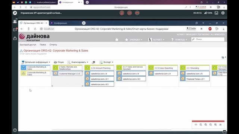The image size is (239, 134).
Task: Expand Экспорт dropdown
Action: coord(106,62)
